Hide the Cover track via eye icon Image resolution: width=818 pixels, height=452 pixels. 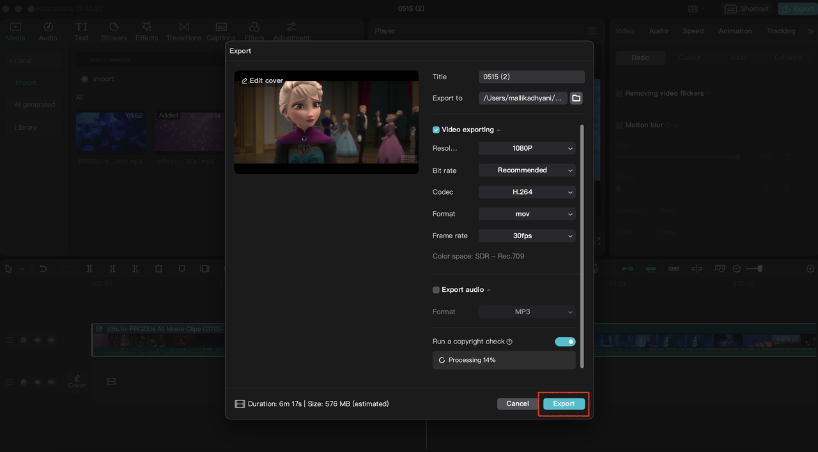coord(37,382)
